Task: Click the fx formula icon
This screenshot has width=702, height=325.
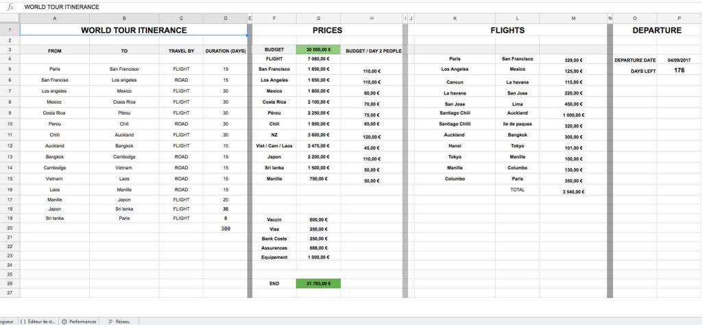Action: (x=10, y=7)
